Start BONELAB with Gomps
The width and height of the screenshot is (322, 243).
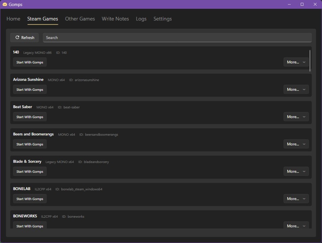pyautogui.click(x=30, y=199)
